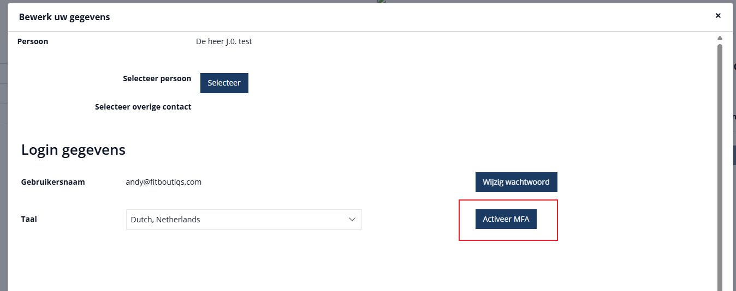
Task: Open Wijzig wachtwoord to change the password
Action: click(x=516, y=182)
